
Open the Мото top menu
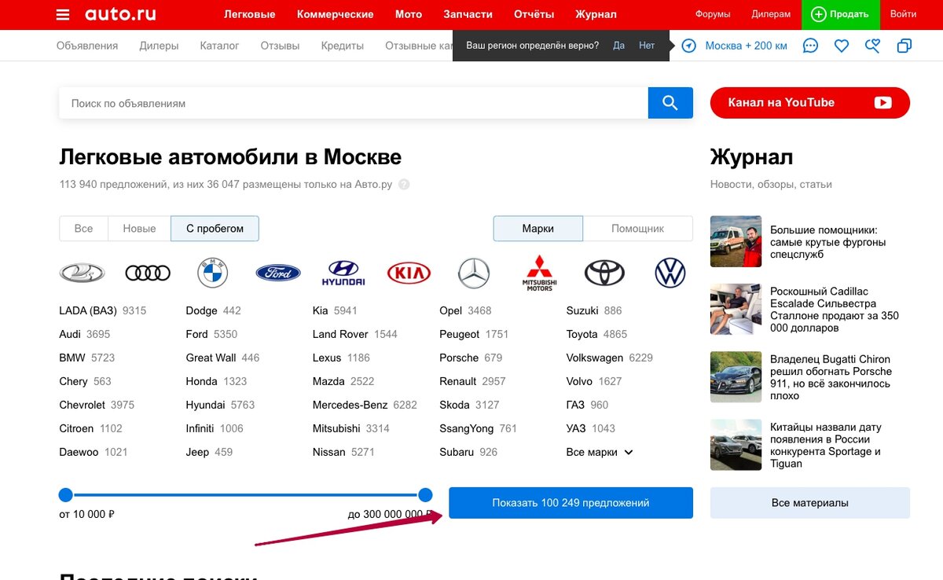coord(409,14)
